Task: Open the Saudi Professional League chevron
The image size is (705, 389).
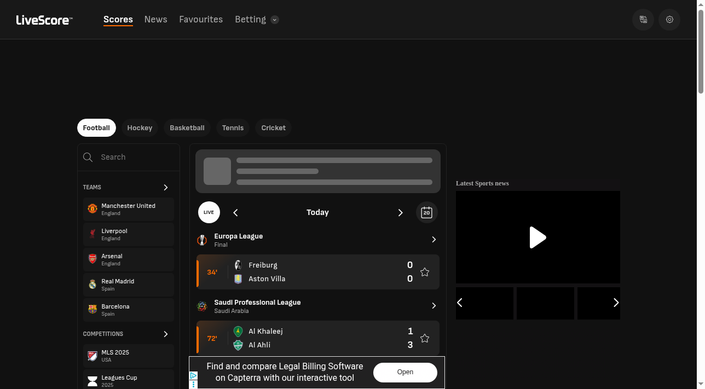Action: coord(434,306)
